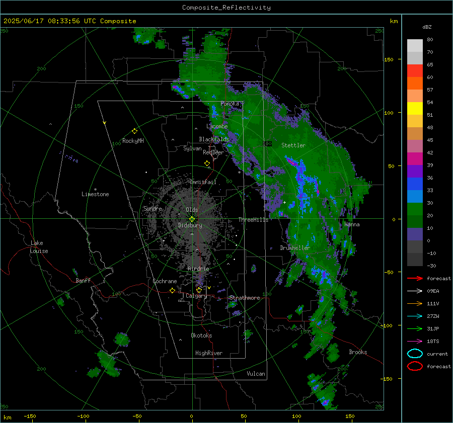Click the cyan 27ZW arrow in legend
The height and width of the screenshot is (423, 453).
(x=415, y=316)
